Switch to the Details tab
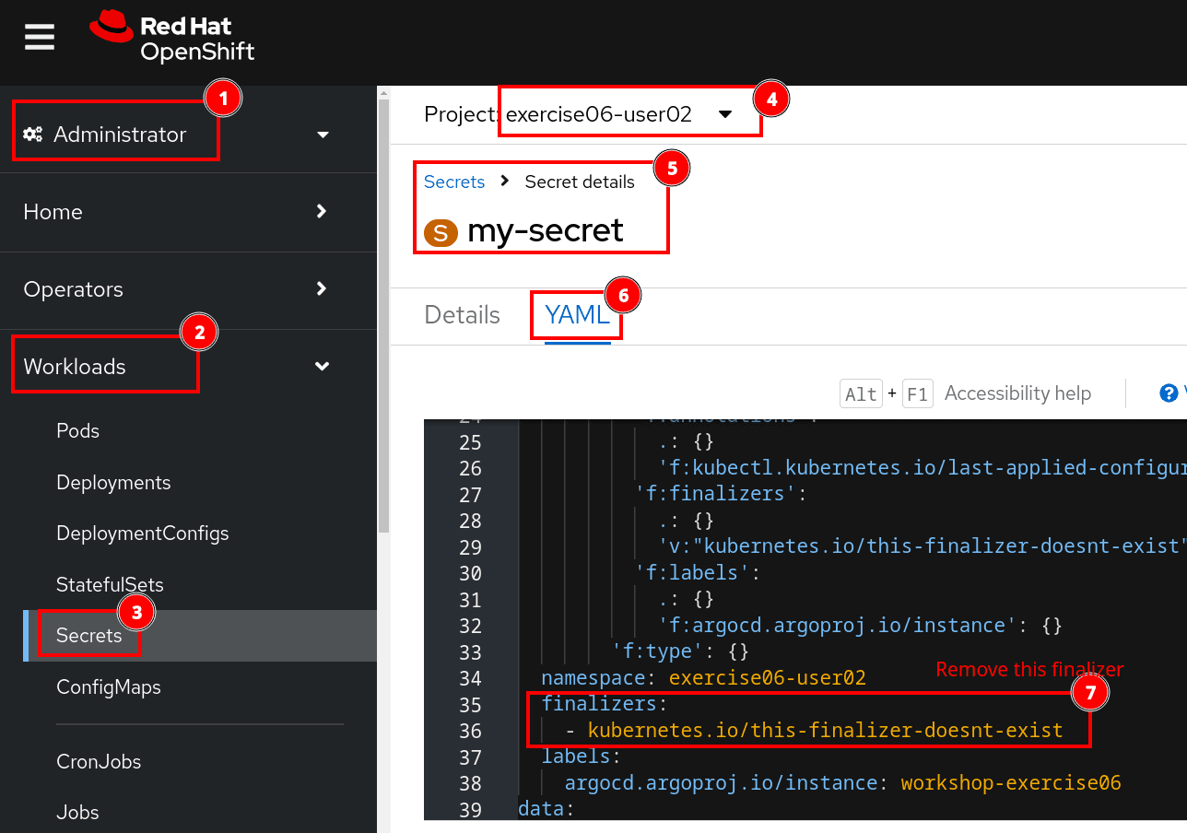The image size is (1187, 833). [462, 315]
